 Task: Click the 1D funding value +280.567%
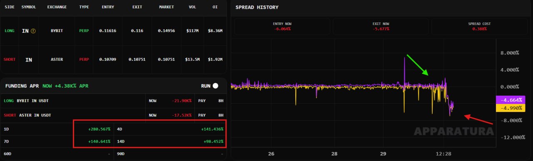(99, 129)
